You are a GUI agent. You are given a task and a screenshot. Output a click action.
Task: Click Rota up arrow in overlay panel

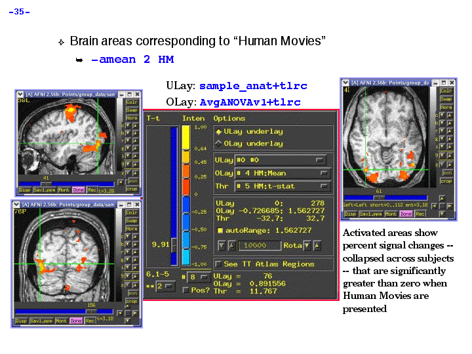pyautogui.click(x=317, y=245)
